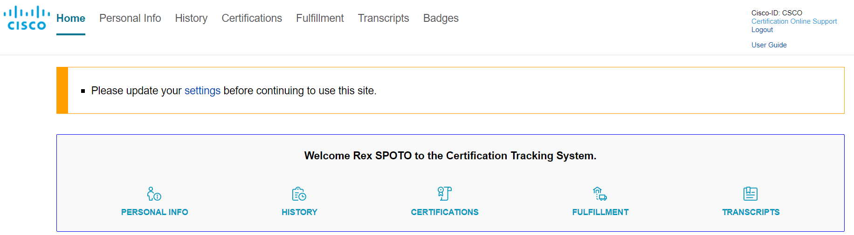Log out using the Logout link

[x=762, y=30]
